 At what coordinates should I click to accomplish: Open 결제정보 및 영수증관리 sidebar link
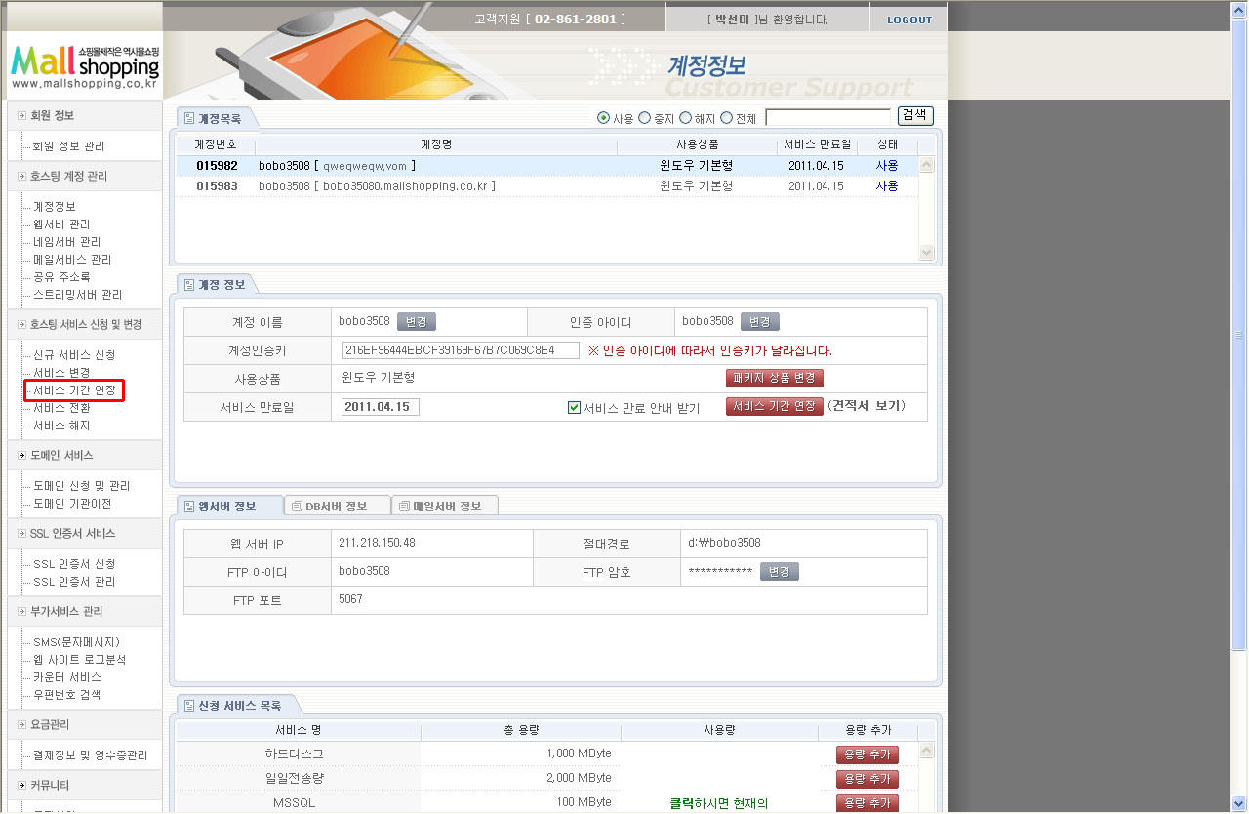(90, 755)
